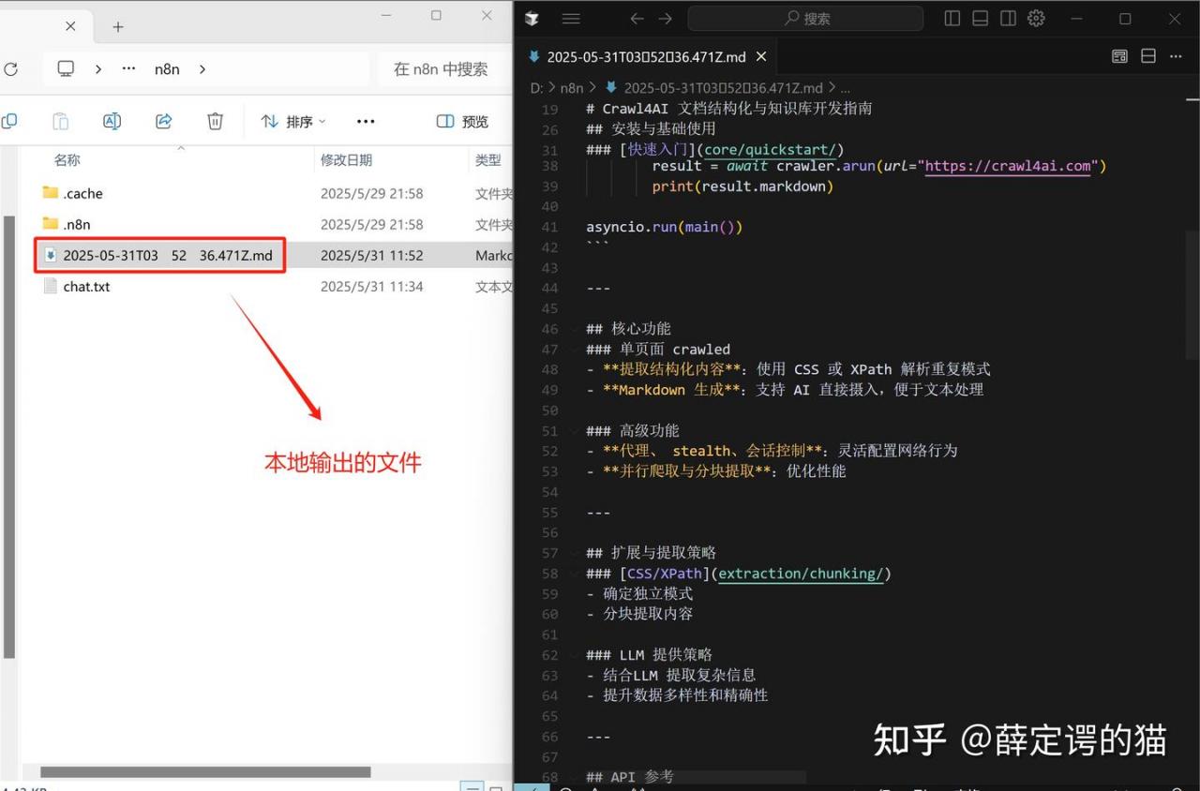Click the Explorer horizontal scrollbar
The image size is (1200, 791).
point(204,772)
